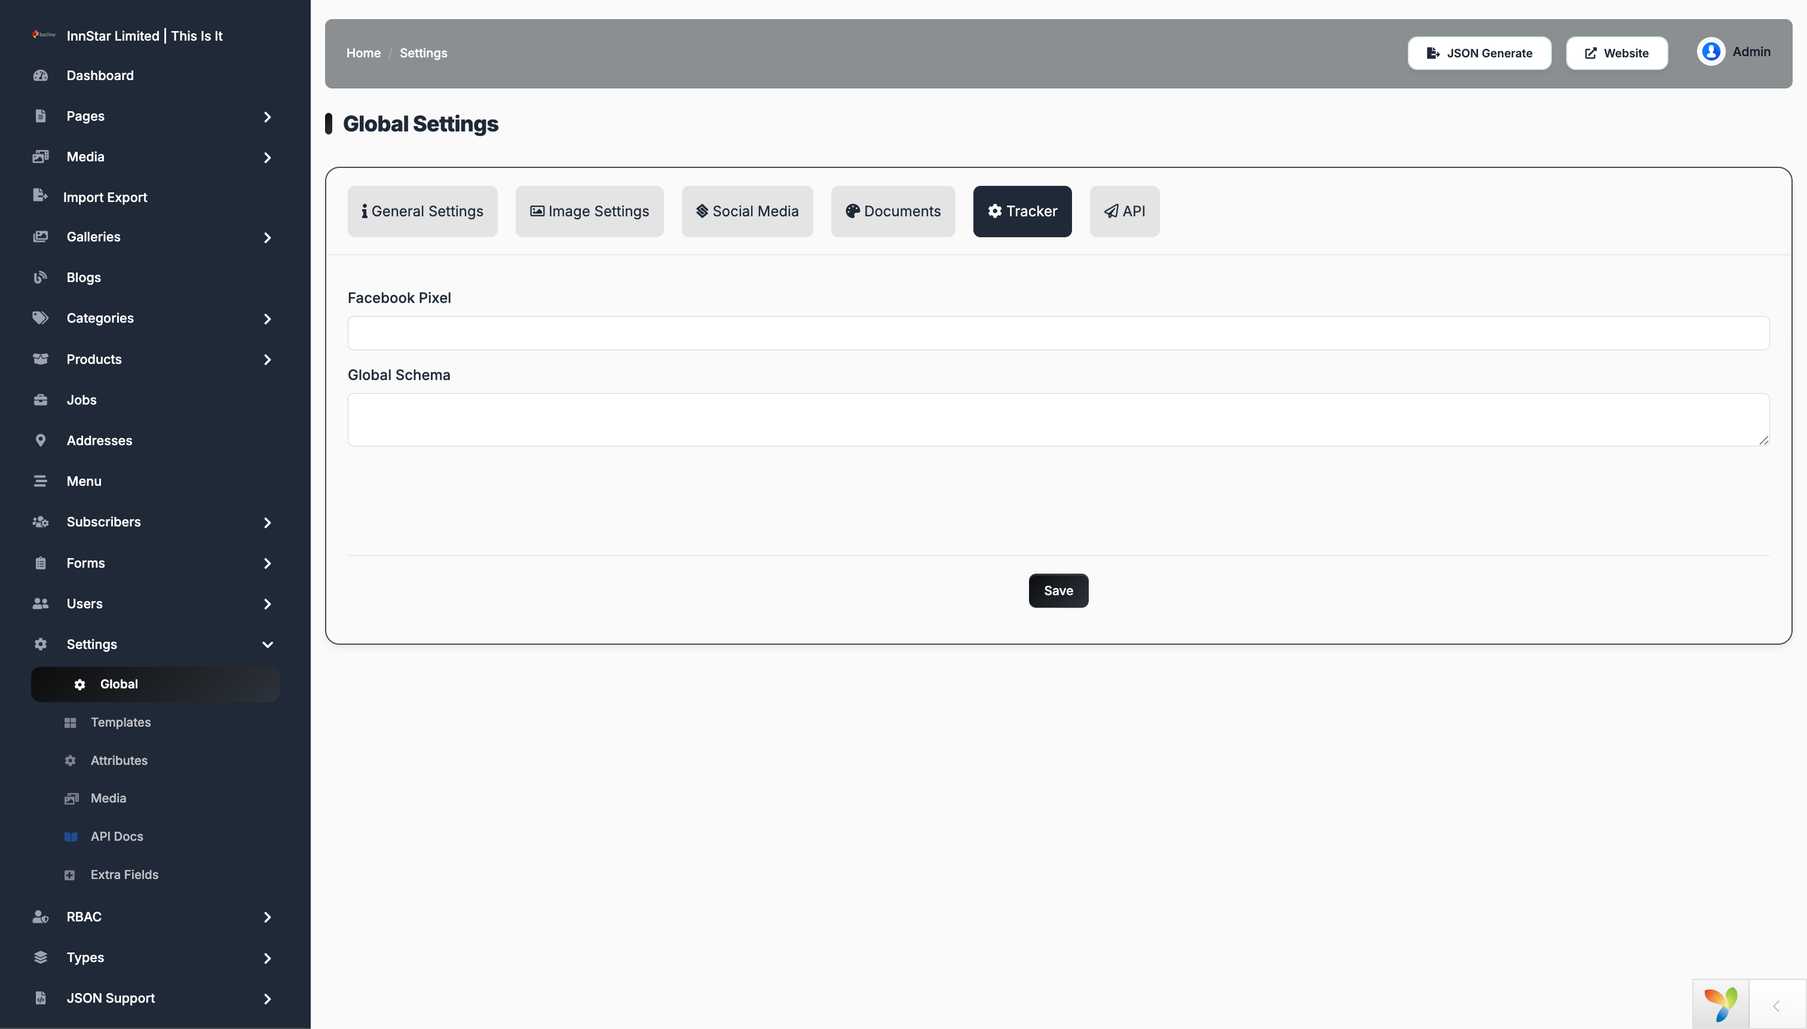The width and height of the screenshot is (1807, 1029).
Task: Switch to the Image Settings tab
Action: click(589, 212)
